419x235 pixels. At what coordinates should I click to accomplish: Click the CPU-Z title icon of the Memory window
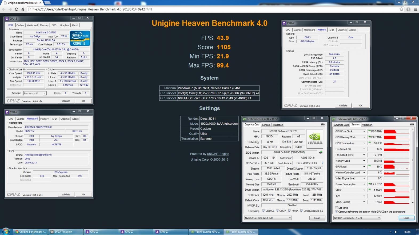(x=284, y=23)
